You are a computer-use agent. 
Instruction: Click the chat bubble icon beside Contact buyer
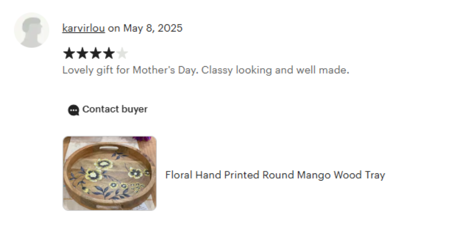73,110
